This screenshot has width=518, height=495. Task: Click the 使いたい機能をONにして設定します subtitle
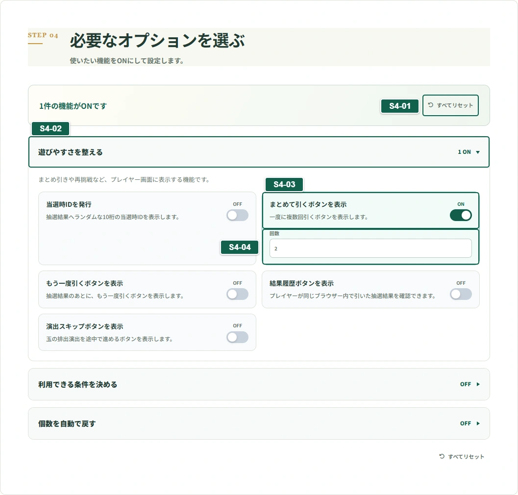[x=127, y=61]
